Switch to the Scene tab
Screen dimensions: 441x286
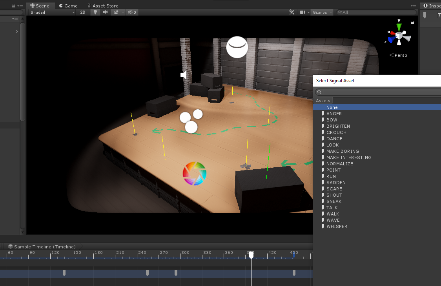pos(40,5)
